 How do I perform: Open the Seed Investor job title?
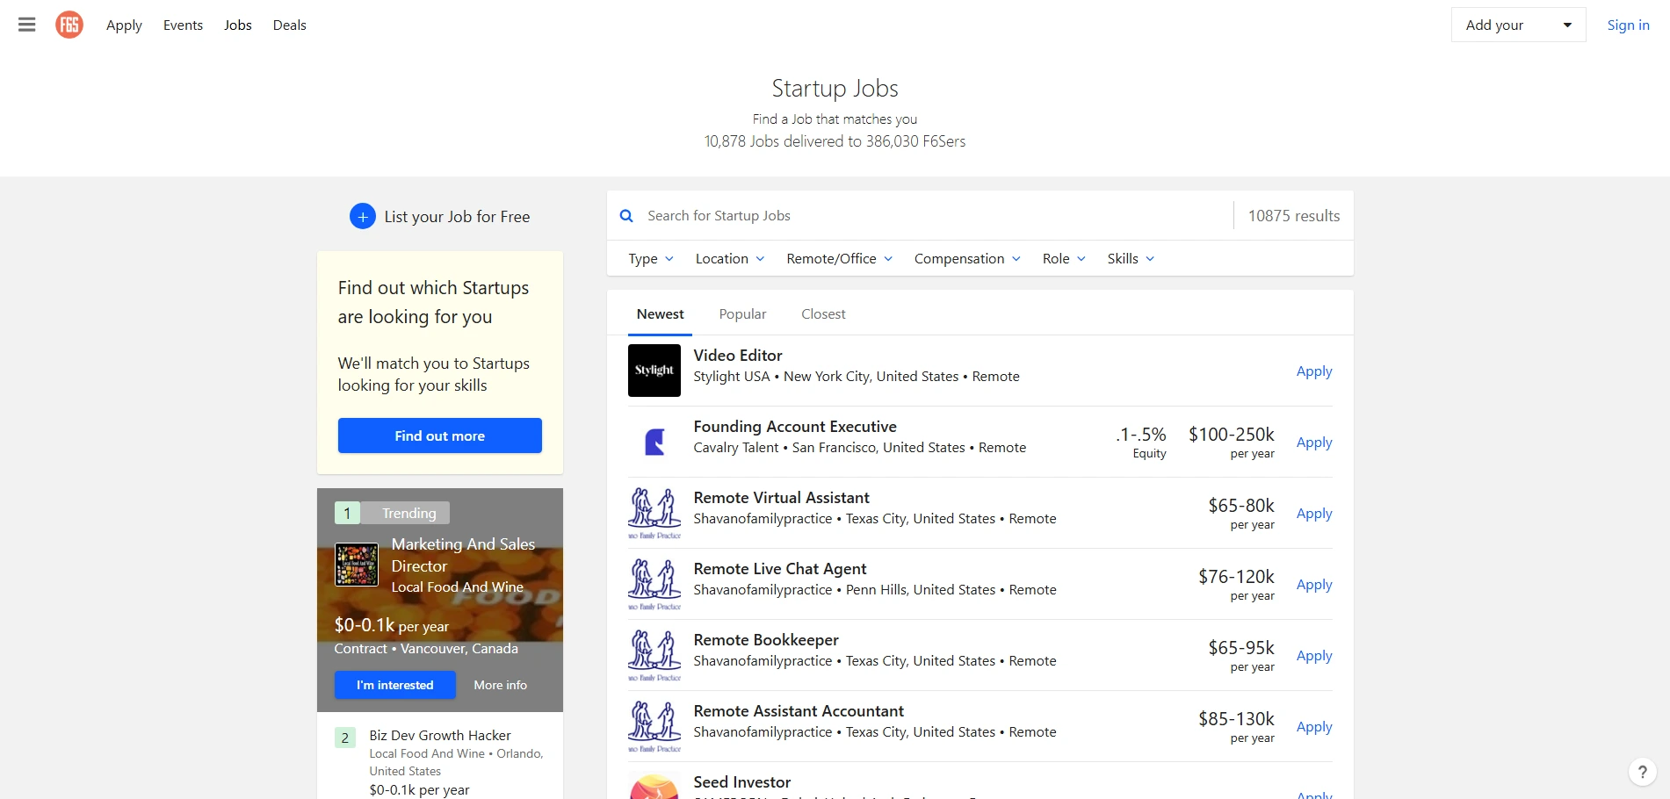coord(742,782)
